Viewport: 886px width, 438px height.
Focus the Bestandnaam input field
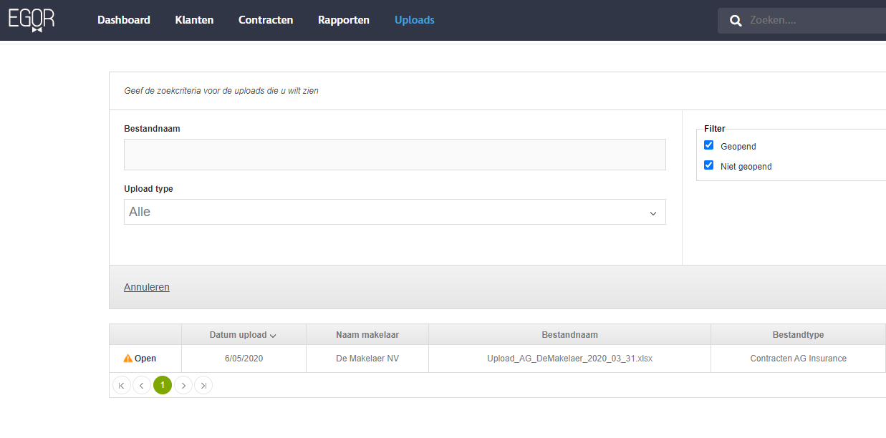click(395, 155)
